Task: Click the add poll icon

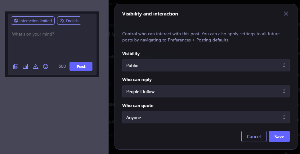Action: (x=26, y=66)
